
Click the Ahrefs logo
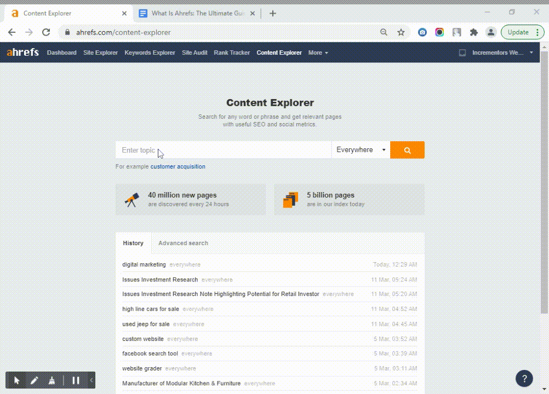click(x=23, y=52)
